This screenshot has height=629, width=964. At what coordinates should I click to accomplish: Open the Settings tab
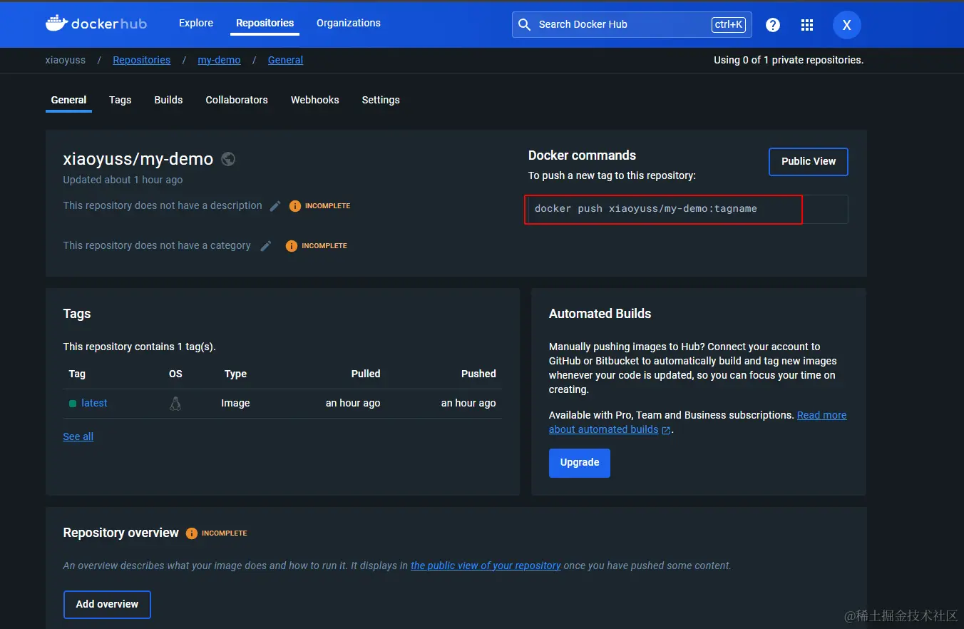381,100
